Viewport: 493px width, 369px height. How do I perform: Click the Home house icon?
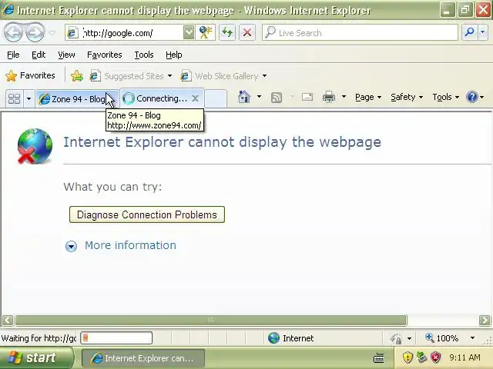244,97
